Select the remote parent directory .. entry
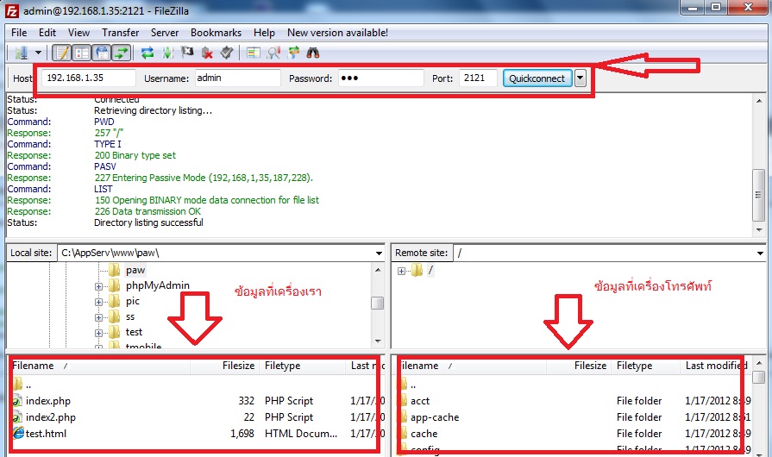772x457 pixels. click(413, 385)
